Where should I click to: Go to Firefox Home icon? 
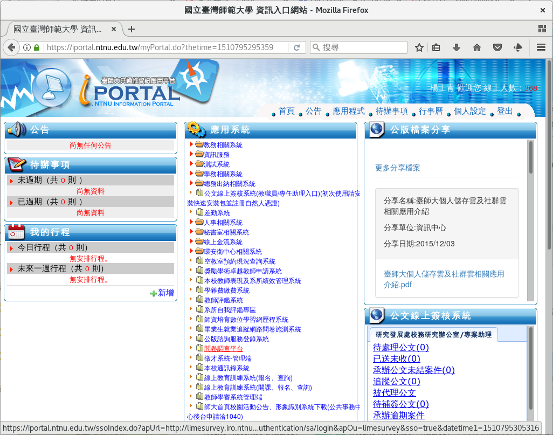pyautogui.click(x=477, y=47)
